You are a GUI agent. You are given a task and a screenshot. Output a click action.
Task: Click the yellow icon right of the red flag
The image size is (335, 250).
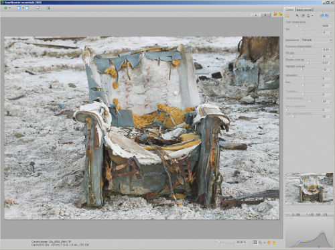point(280,14)
